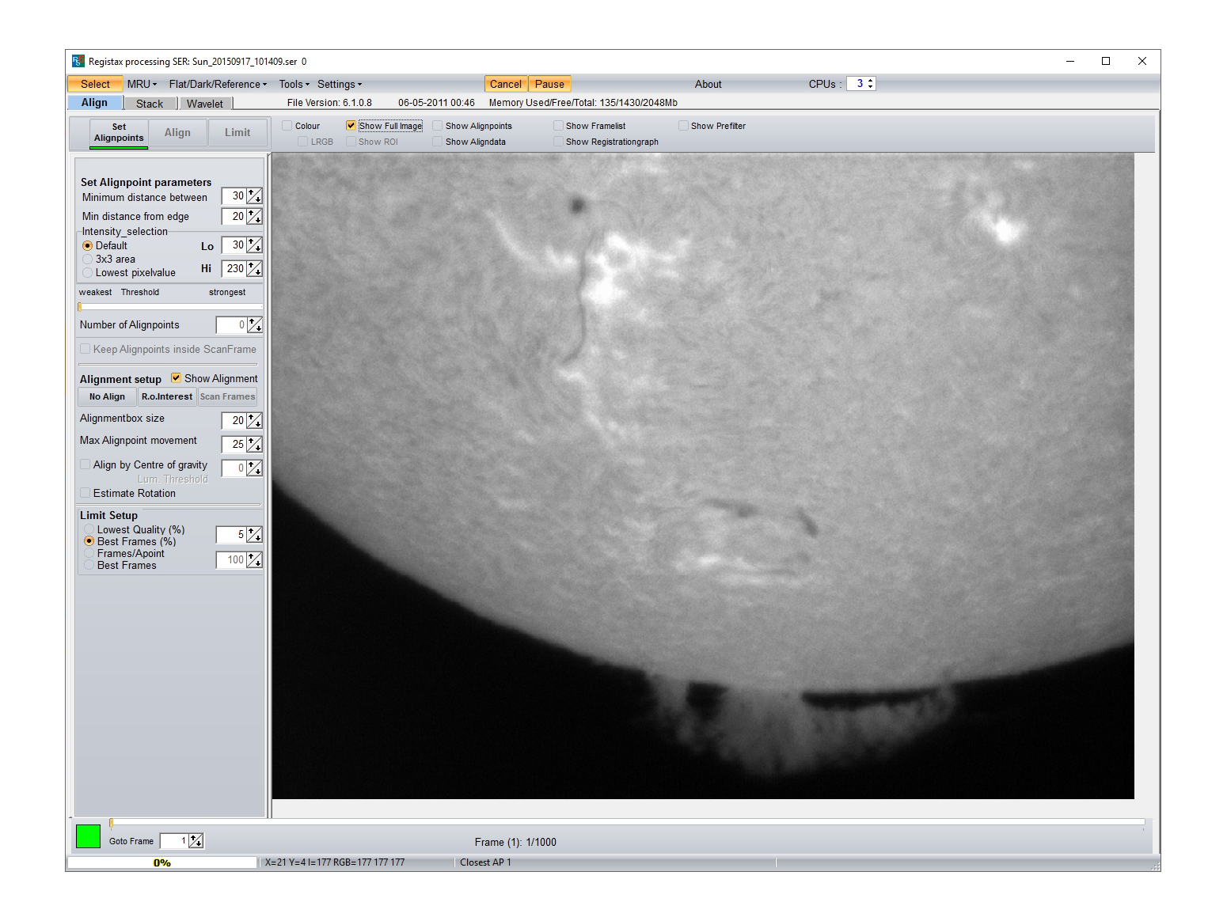Click the Hi intensity value field

click(x=234, y=269)
